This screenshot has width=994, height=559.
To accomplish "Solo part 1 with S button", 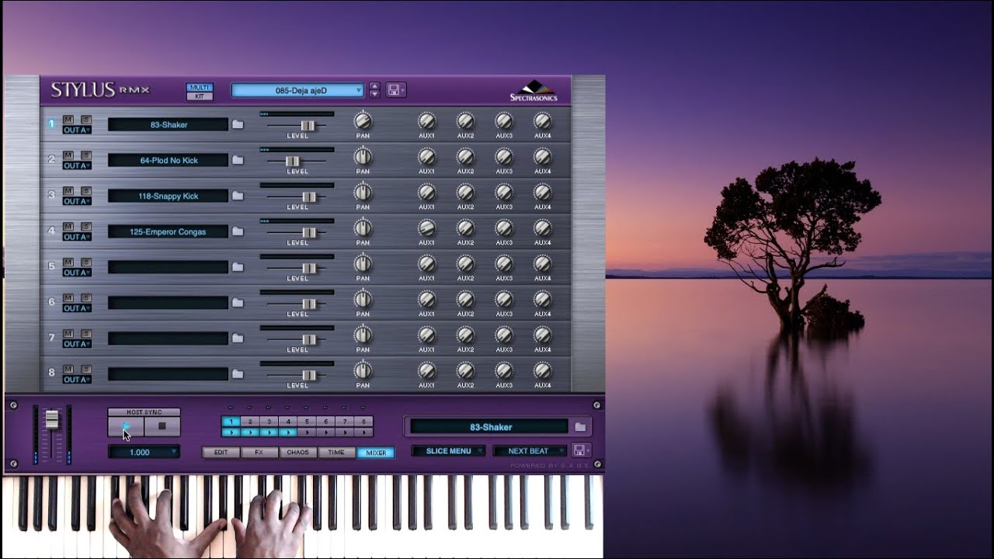I will coord(86,119).
